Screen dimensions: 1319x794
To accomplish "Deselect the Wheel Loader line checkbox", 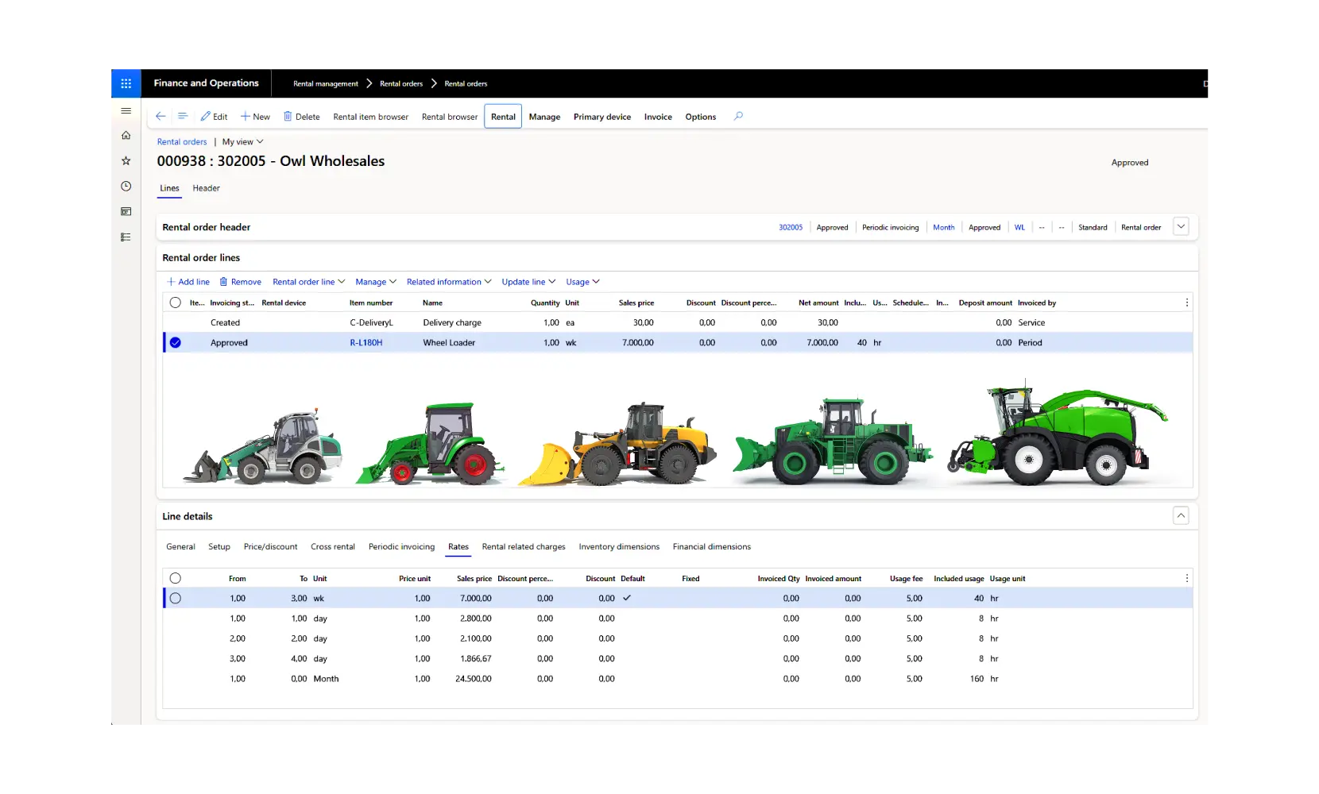I will pyautogui.click(x=176, y=343).
